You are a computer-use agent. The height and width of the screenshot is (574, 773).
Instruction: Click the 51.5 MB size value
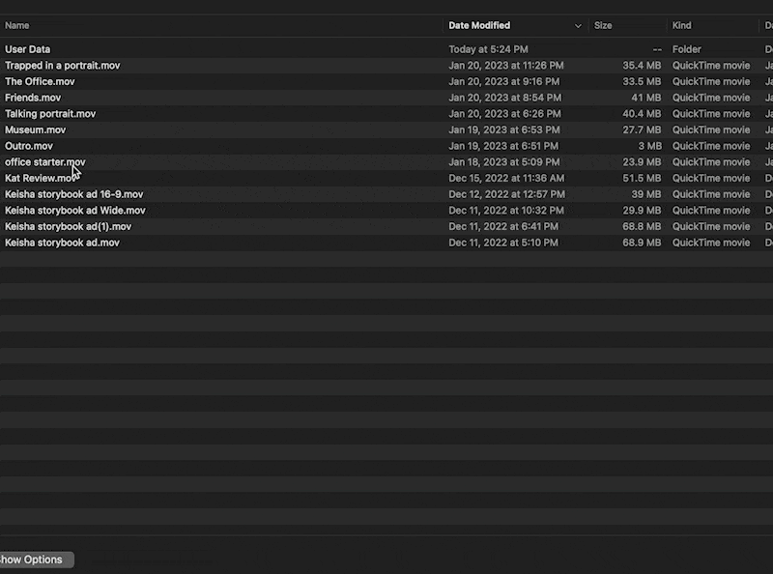(x=642, y=179)
